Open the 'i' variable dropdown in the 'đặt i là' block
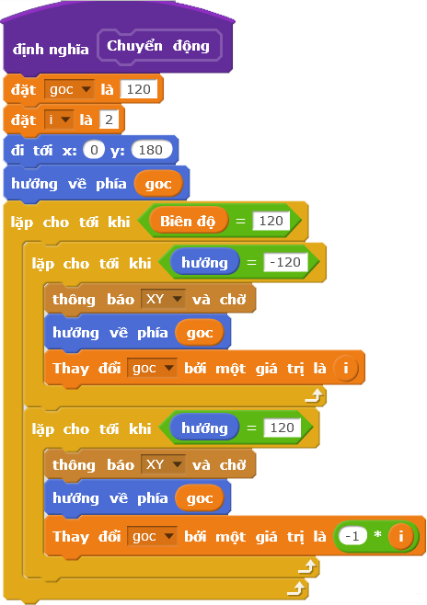 [x=59, y=120]
